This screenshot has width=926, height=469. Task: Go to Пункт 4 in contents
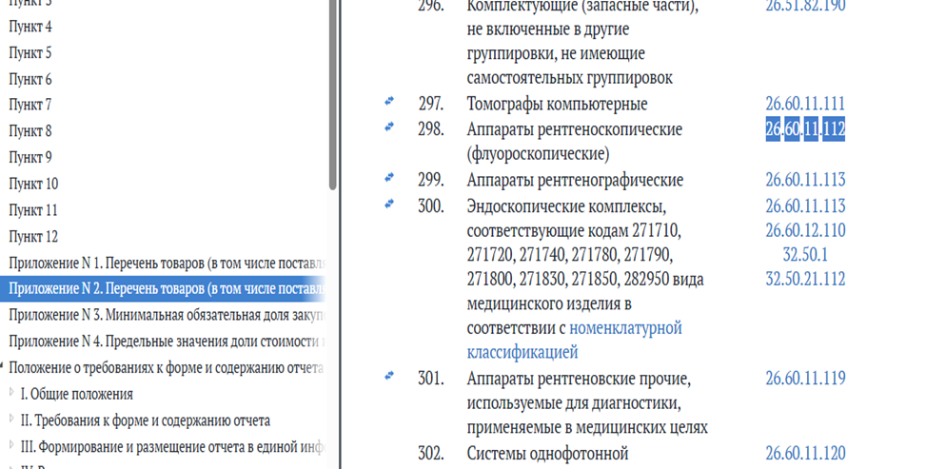30,27
